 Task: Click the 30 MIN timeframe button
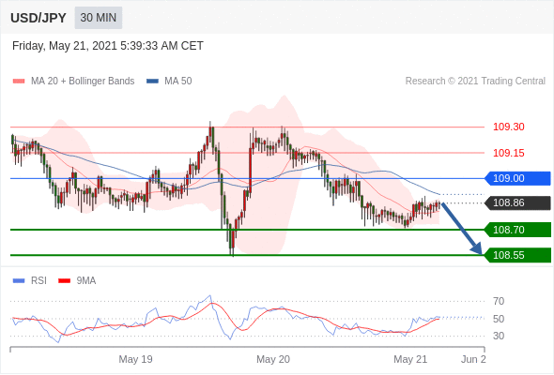[99, 18]
